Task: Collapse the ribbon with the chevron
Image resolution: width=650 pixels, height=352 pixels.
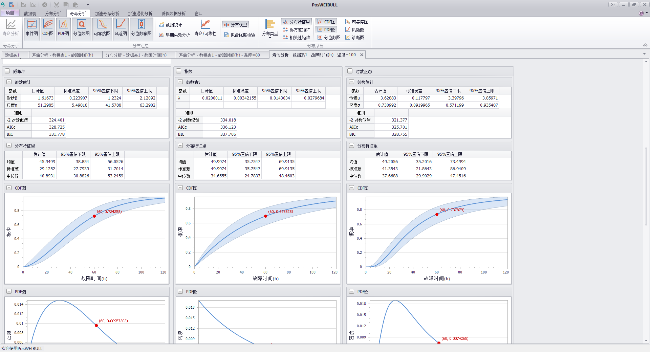Action: (645, 45)
